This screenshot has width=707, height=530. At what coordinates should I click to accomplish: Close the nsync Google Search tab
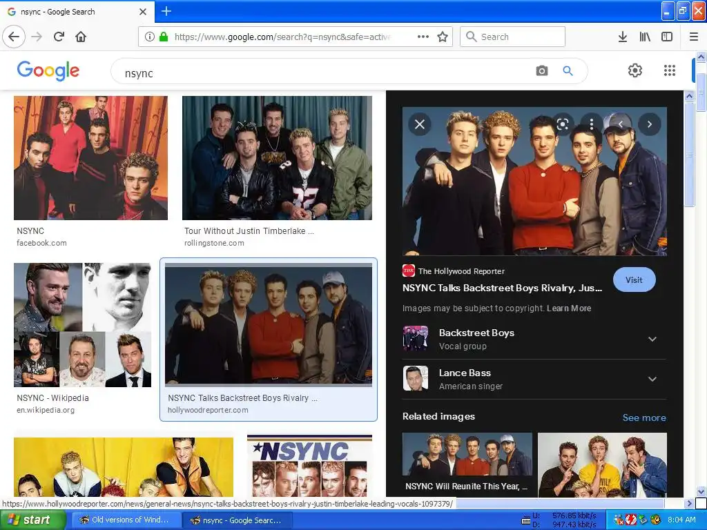(143, 12)
